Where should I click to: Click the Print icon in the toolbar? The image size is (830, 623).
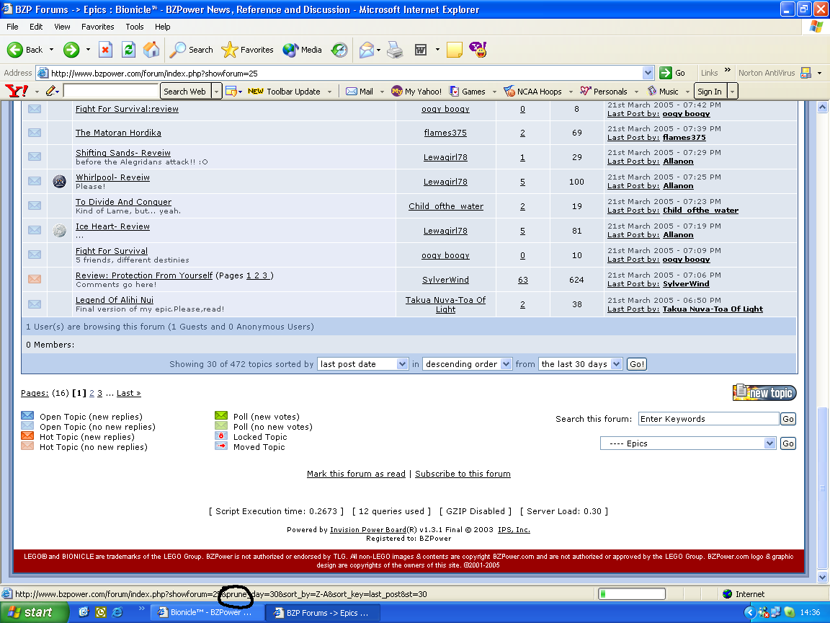(395, 50)
